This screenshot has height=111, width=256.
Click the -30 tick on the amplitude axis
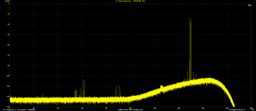[x=8, y=24]
